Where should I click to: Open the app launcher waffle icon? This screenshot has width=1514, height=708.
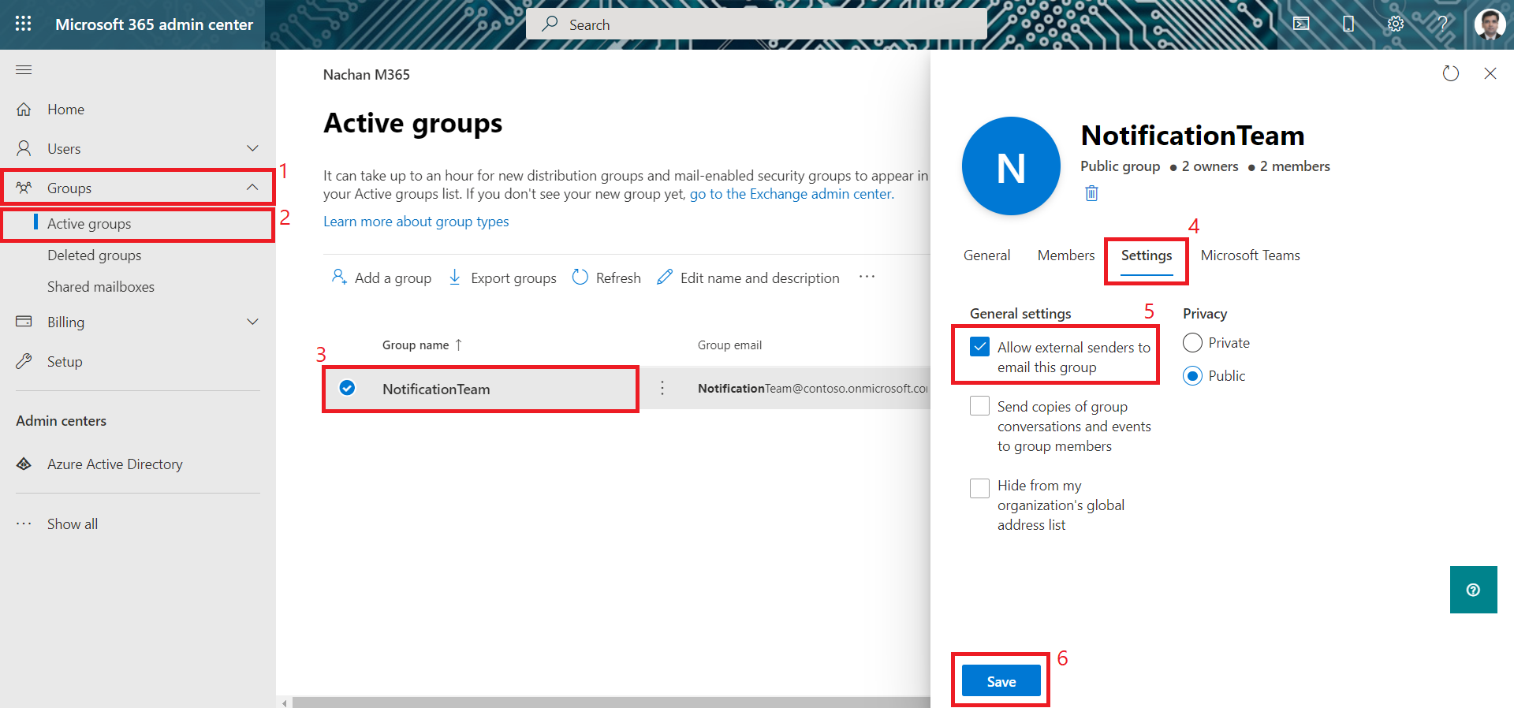point(24,24)
